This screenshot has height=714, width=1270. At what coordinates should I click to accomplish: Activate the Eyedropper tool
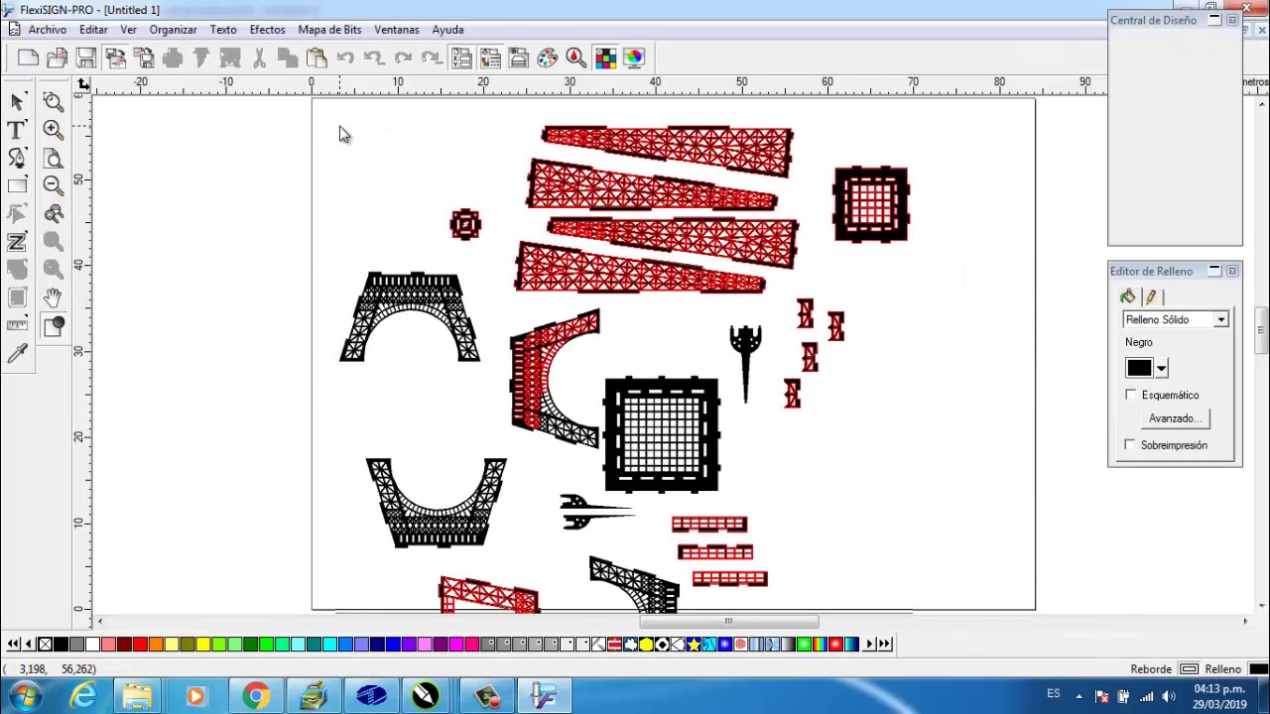coord(17,354)
